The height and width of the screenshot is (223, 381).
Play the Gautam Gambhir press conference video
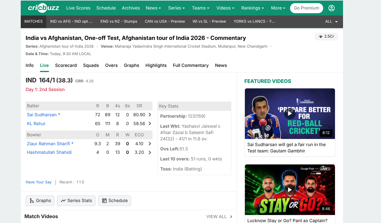coord(290,114)
